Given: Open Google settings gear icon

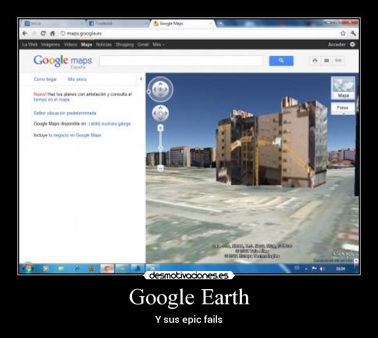Looking at the screenshot, I should click(352, 44).
